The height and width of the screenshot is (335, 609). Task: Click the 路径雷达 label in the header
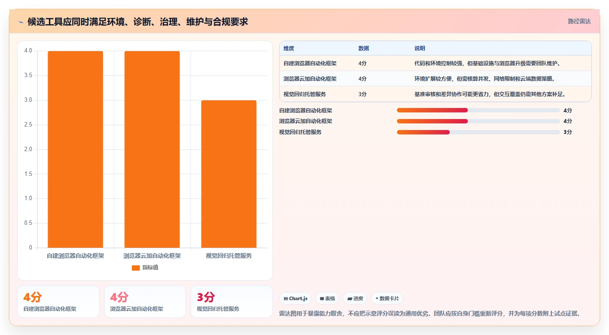tap(579, 21)
